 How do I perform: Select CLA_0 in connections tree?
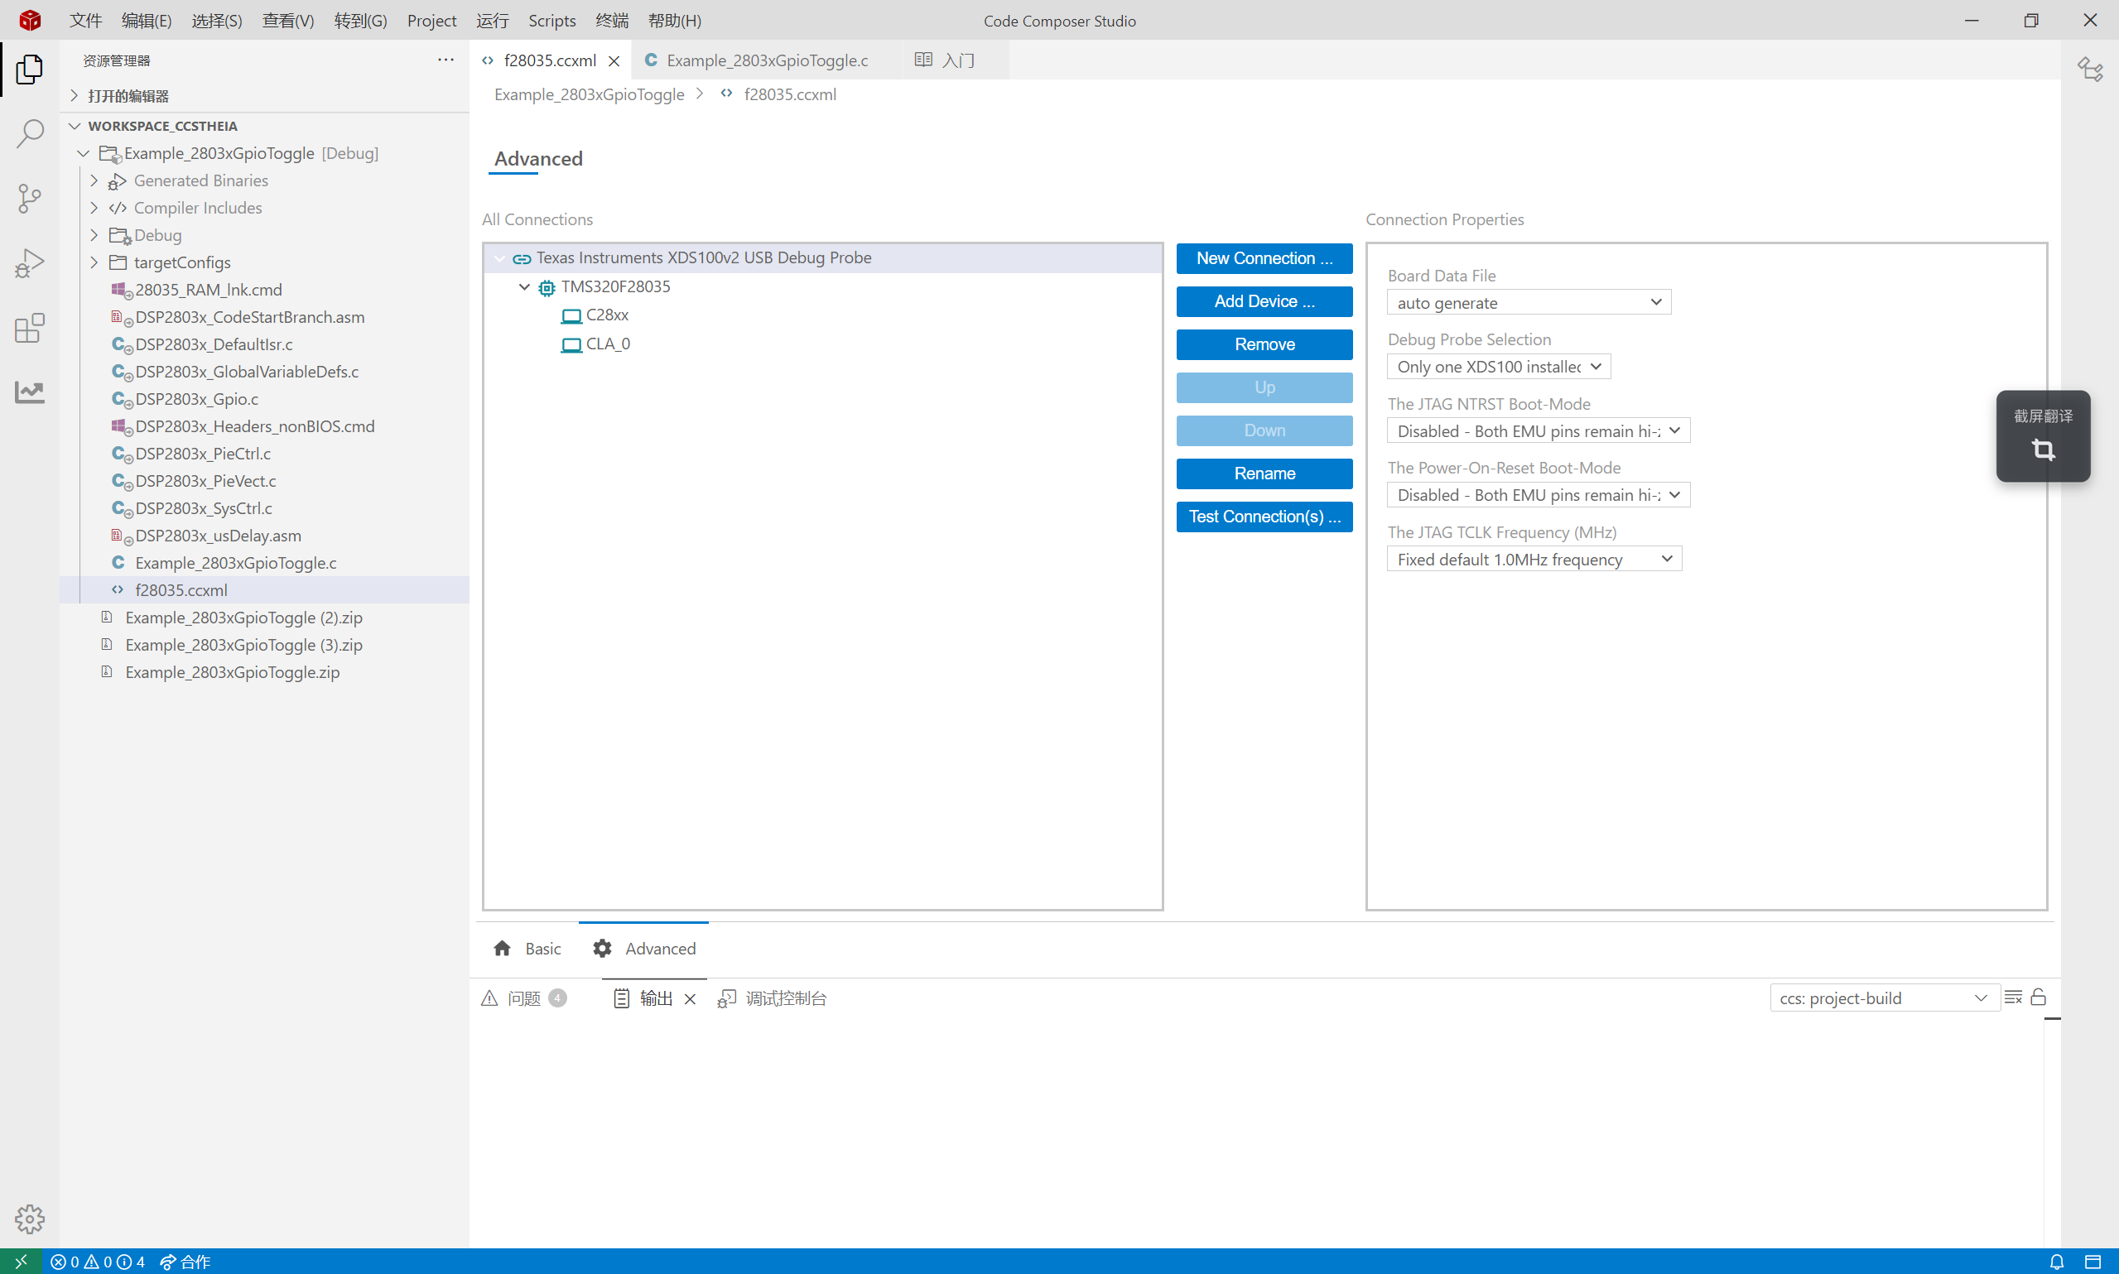tap(607, 344)
